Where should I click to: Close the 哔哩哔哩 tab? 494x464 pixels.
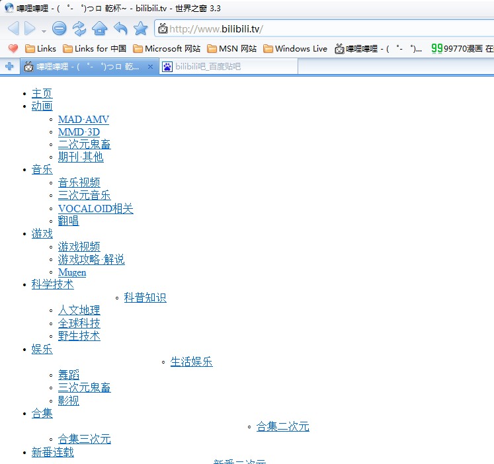point(151,67)
